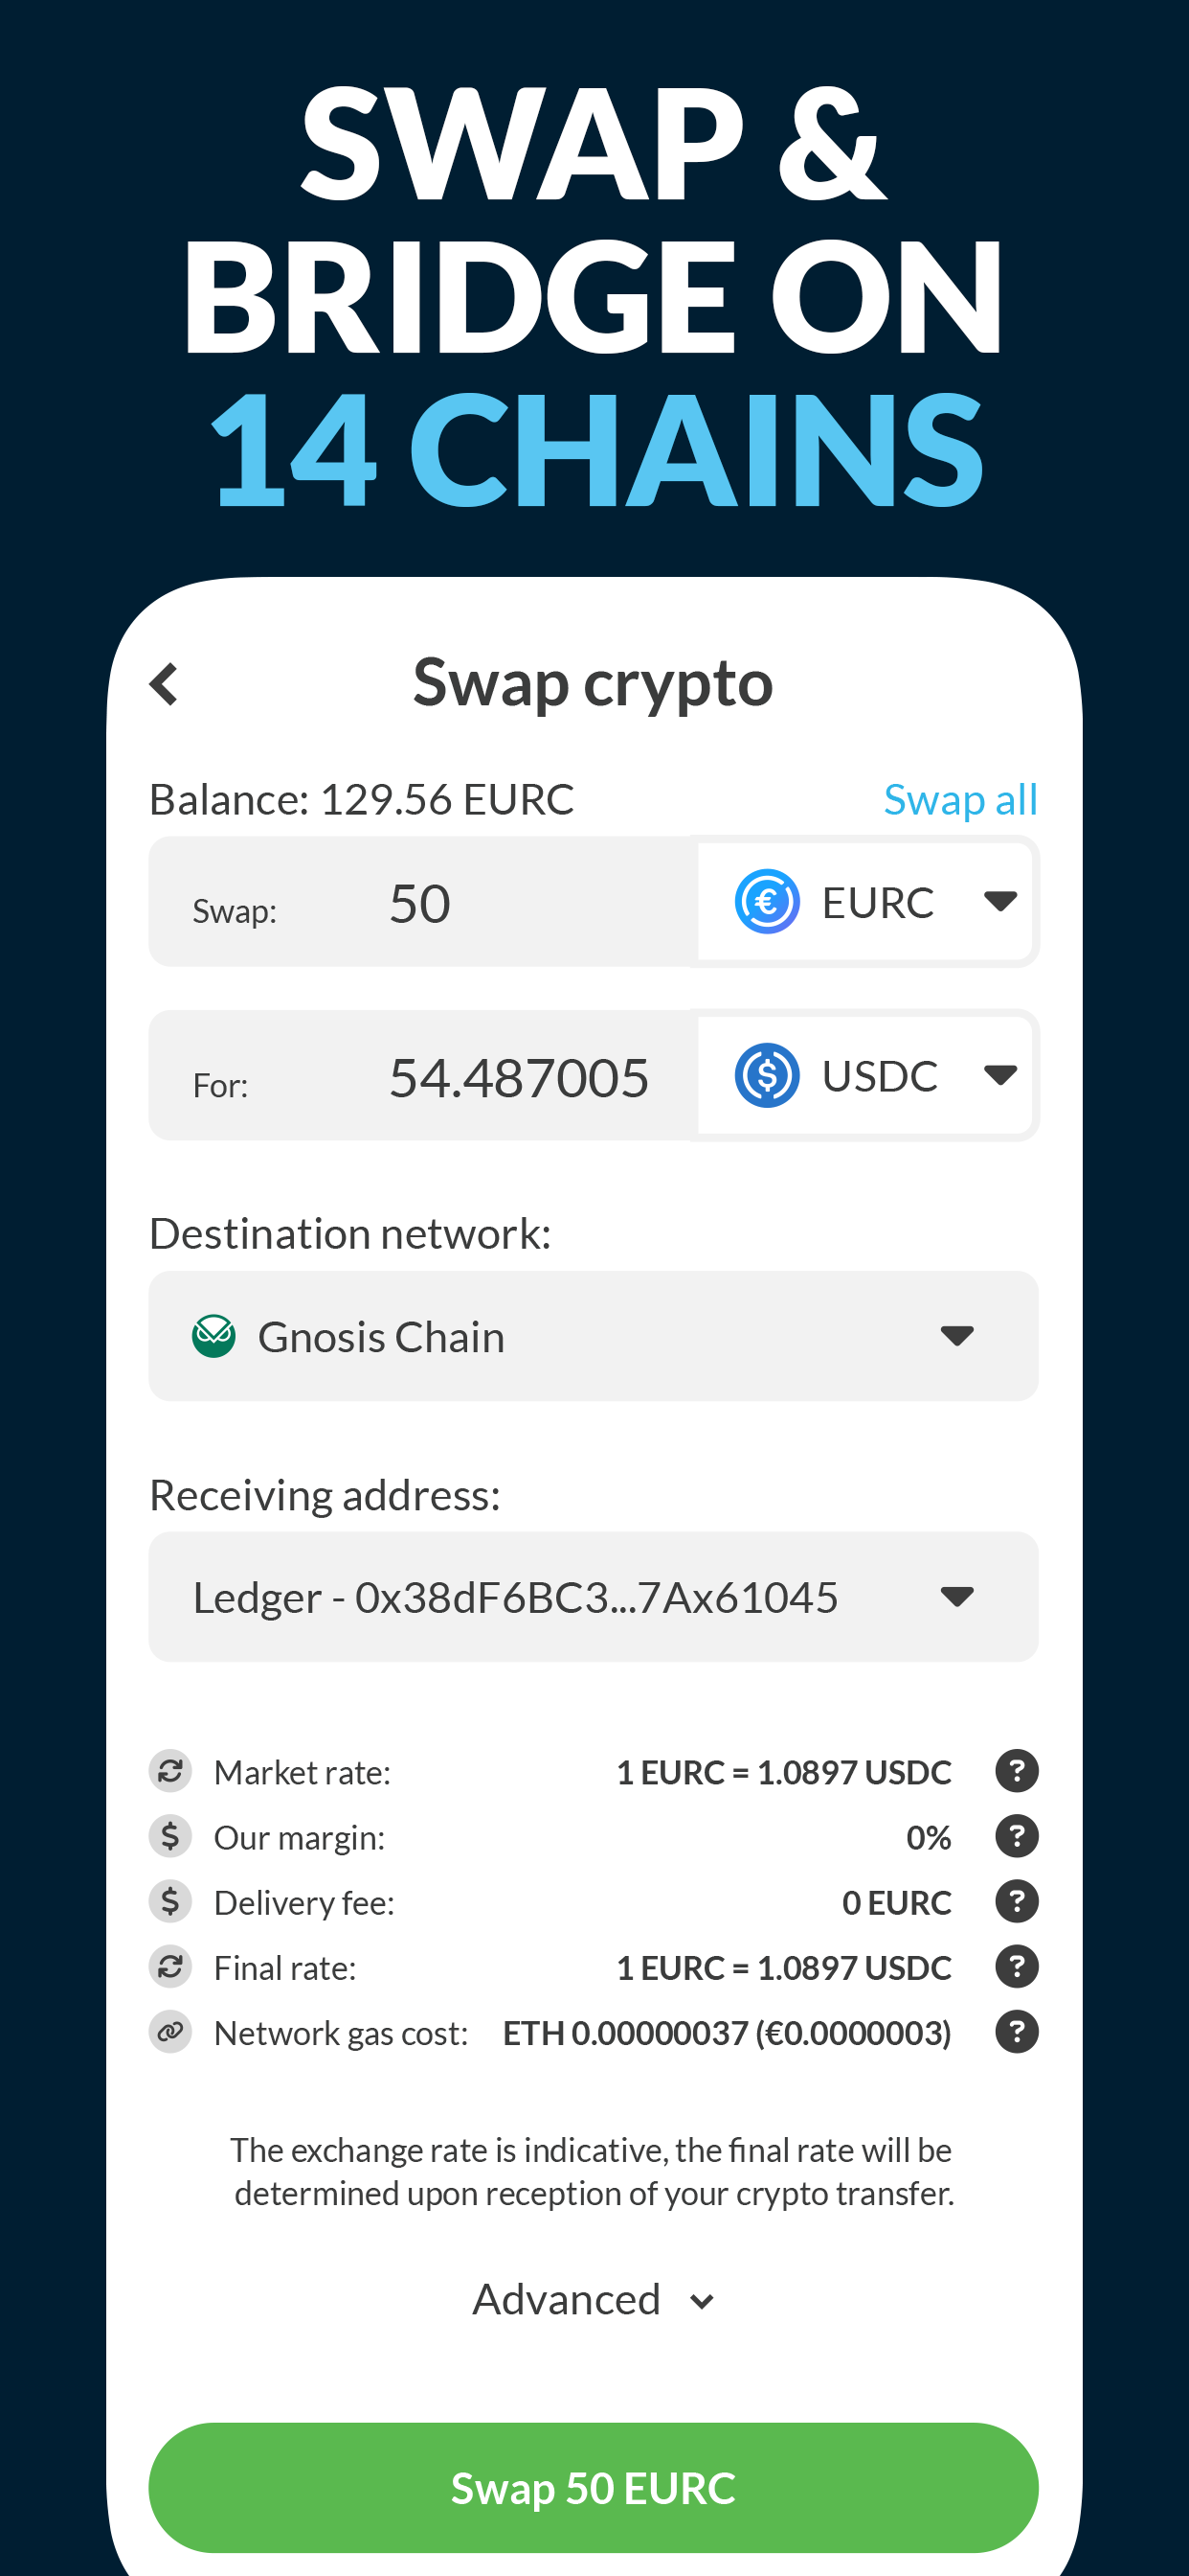Click the refresh icon beside Final rate
Screen dimensions: 1189x2576
(170, 1967)
